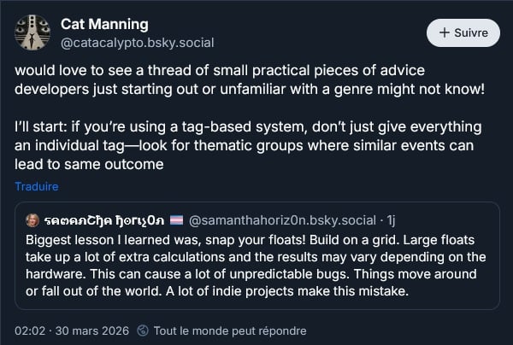Image resolution: width=513 pixels, height=345 pixels.
Task: Click the plus icon in Suivre button
Action: (445, 33)
